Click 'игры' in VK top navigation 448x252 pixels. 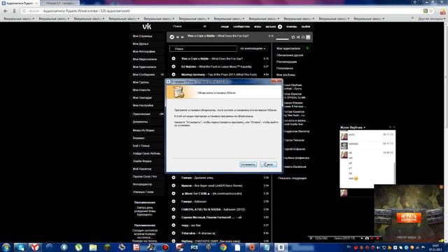pos(258,27)
